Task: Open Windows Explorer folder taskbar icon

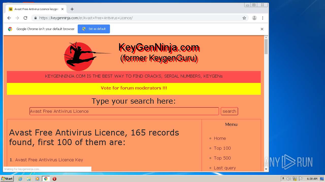Action: (29, 179)
